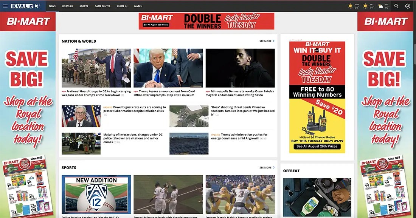Click the Friday forecast sun icon
The image size is (416, 218).
(366, 6)
